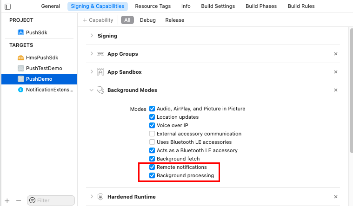Click the HmsPushSdk toolbox icon
The height and width of the screenshot is (206, 353).
pyautogui.click(x=21, y=58)
